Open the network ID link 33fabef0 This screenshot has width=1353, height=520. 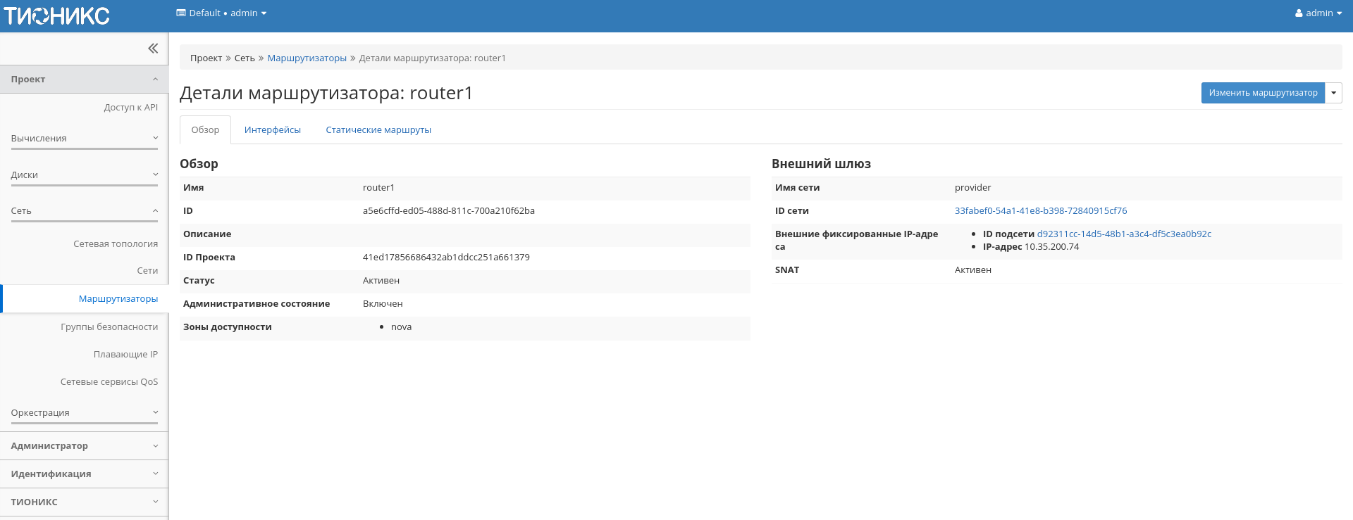pos(1040,211)
